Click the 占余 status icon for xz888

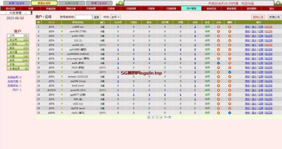point(218,27)
